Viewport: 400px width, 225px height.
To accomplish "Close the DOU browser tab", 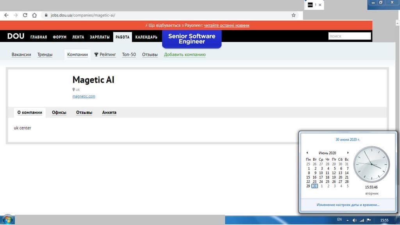I will (x=320, y=5).
